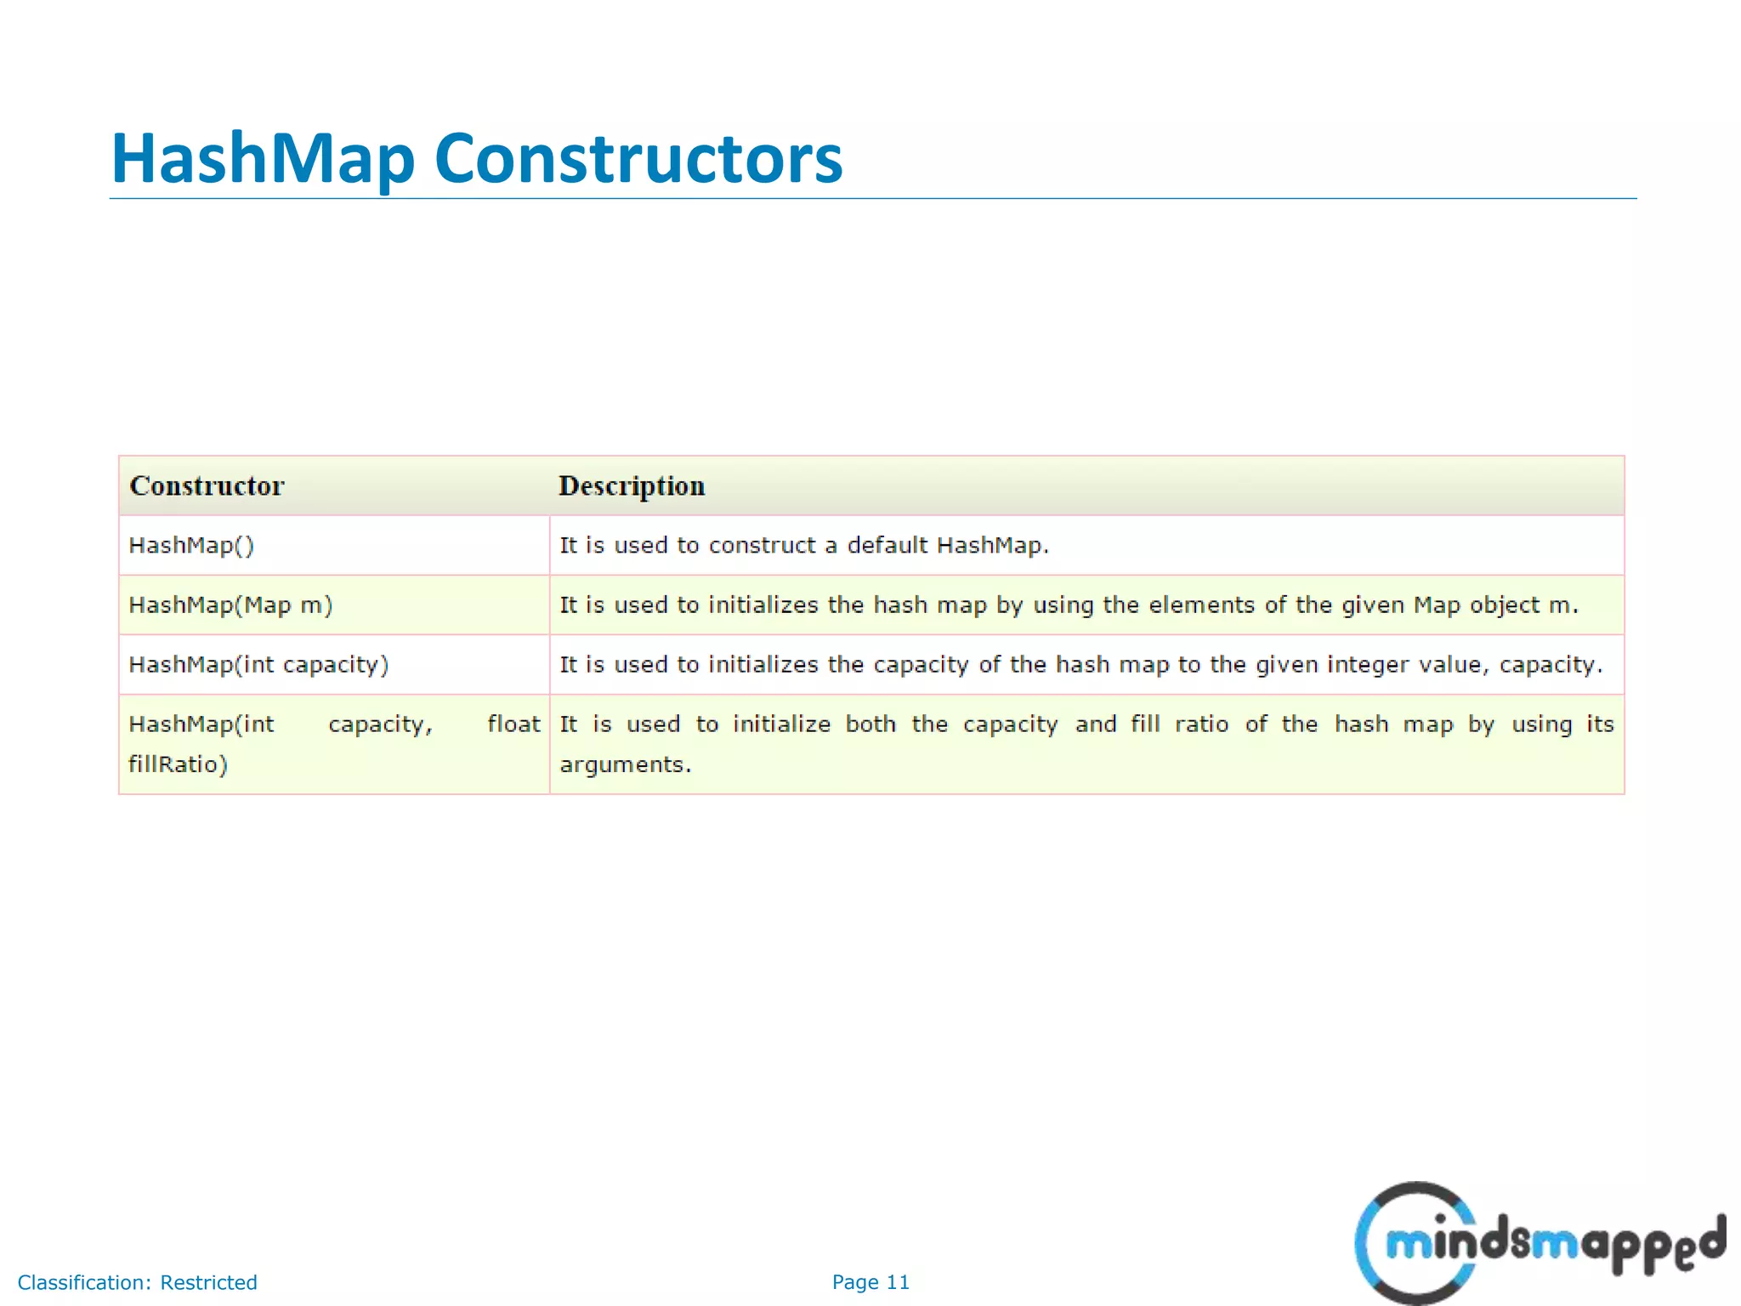1741x1306 pixels.
Task: Click the HashMap() constructor cell
Action: pyautogui.click(x=334, y=545)
